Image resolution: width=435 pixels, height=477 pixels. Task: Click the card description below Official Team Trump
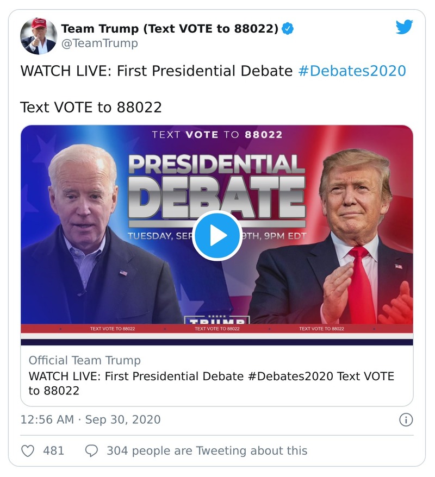tap(211, 383)
